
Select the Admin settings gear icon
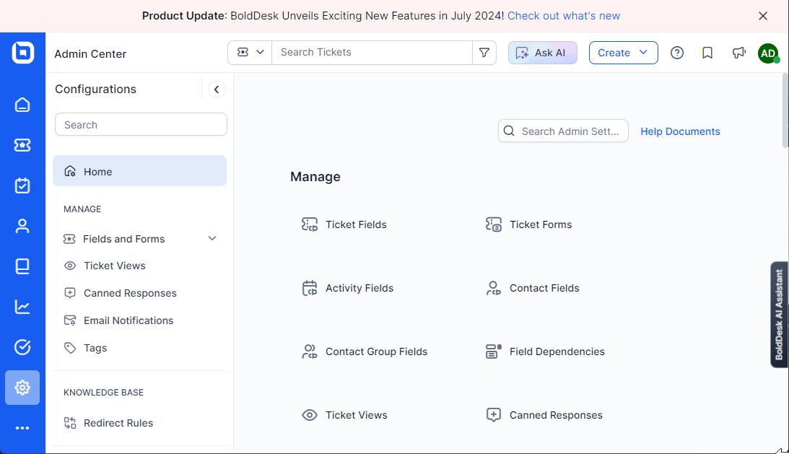click(x=22, y=388)
